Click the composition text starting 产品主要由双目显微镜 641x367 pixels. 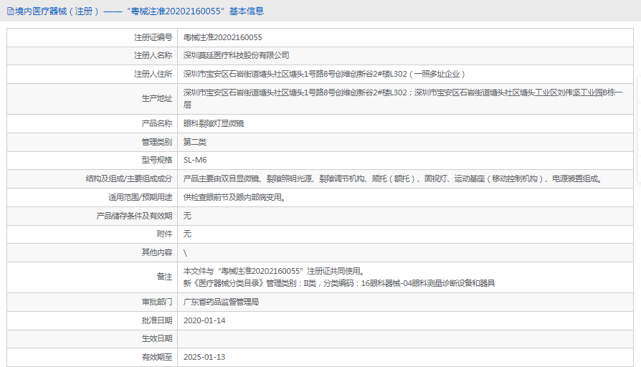click(x=392, y=178)
